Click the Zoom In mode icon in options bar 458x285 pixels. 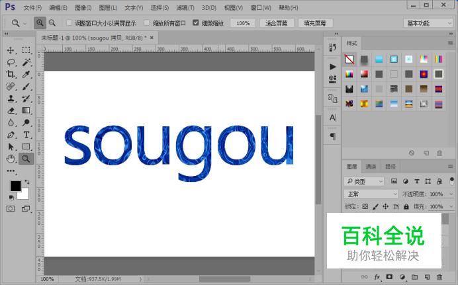pyautogui.click(x=40, y=22)
